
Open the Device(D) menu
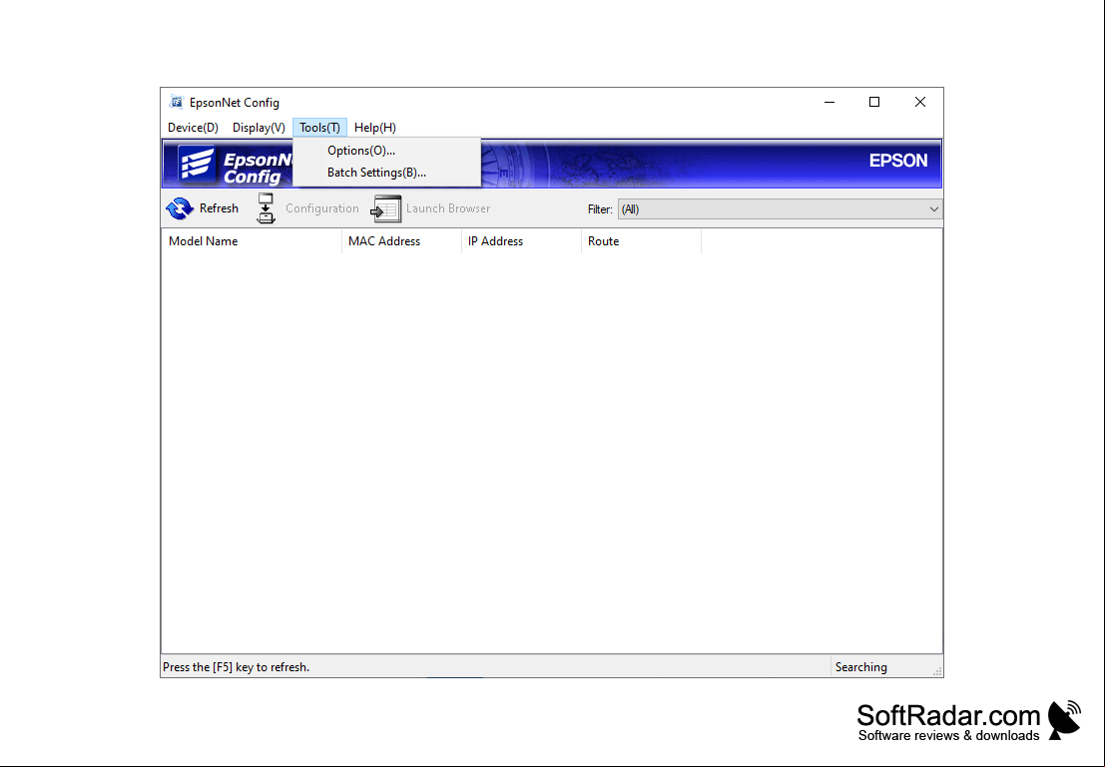pyautogui.click(x=193, y=128)
